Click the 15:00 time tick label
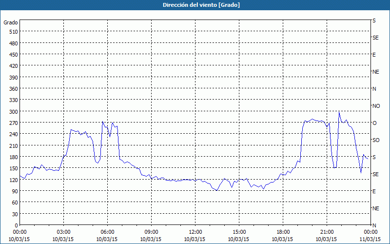Viewport: 390px width, 244px height. [239, 232]
